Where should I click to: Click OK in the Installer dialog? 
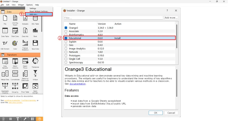[156, 113]
